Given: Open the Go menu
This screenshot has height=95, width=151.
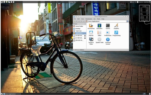Looking at the screenshot, I should click(94, 19).
